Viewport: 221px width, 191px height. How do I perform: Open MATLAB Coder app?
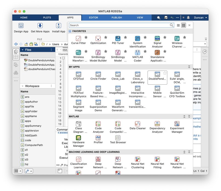(x=137, y=56)
